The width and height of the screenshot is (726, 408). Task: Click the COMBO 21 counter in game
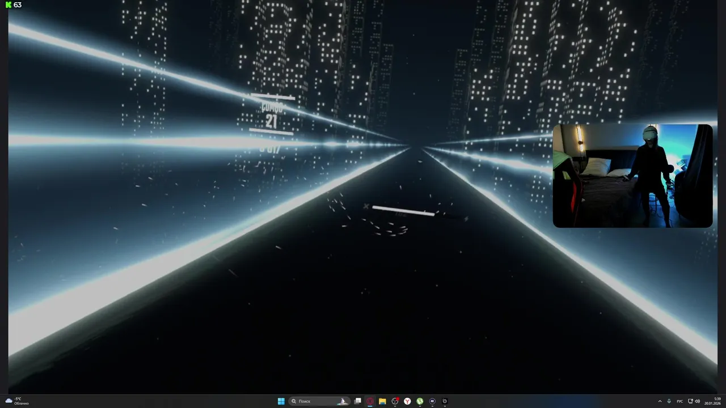coord(271,115)
